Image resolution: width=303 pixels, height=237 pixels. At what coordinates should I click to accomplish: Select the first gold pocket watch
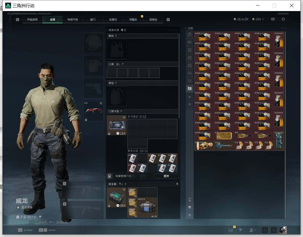[x=239, y=146]
